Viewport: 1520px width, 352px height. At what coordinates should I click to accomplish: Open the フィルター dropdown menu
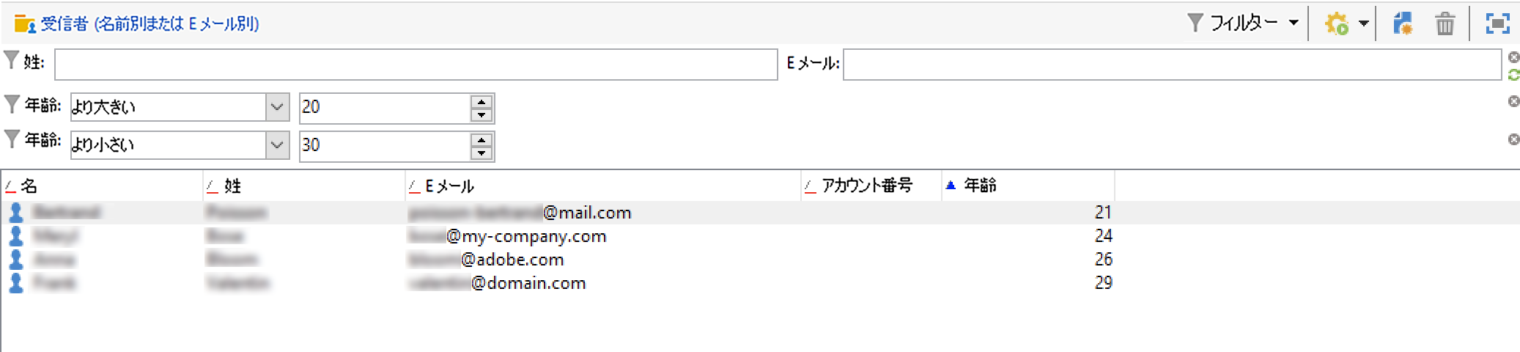pyautogui.click(x=1243, y=23)
